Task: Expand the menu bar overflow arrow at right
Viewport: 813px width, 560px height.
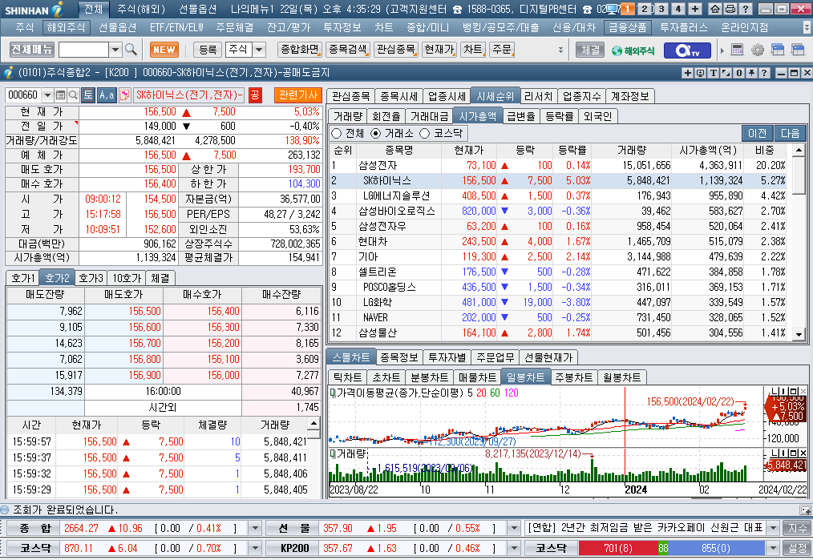Action: pos(807,27)
